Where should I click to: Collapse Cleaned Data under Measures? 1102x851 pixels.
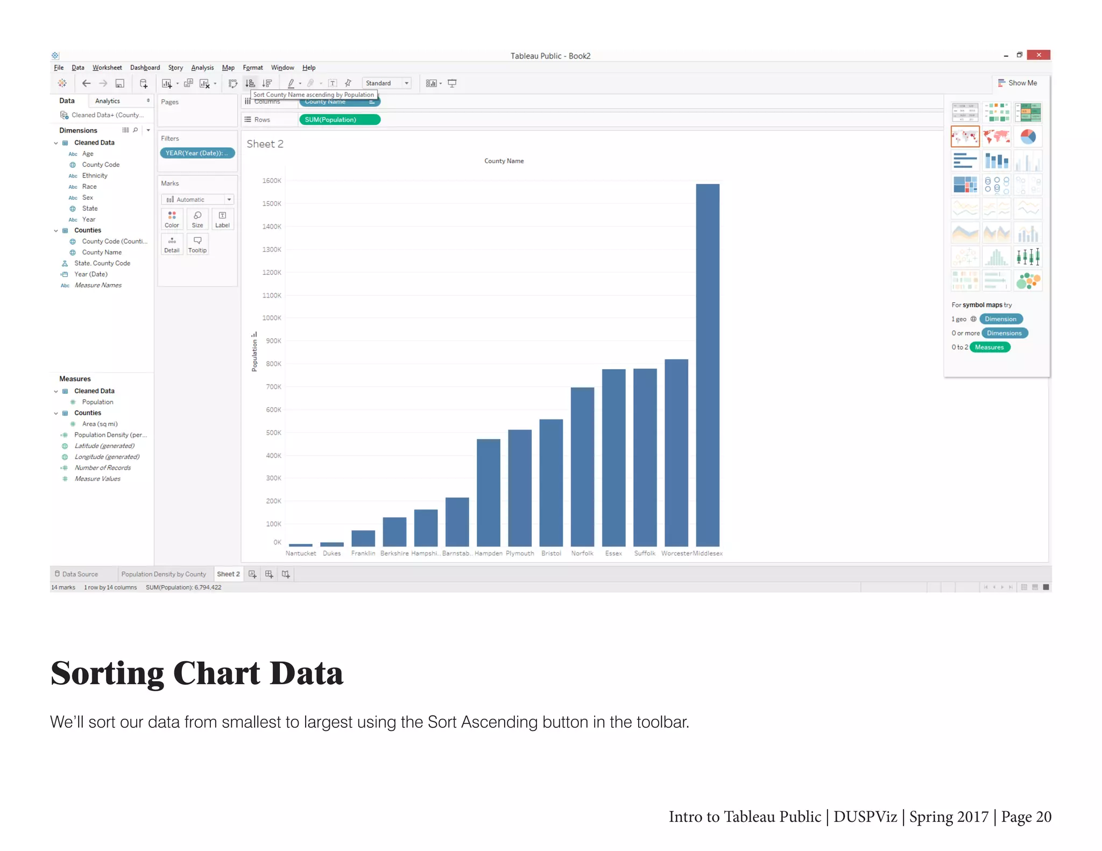coord(56,392)
